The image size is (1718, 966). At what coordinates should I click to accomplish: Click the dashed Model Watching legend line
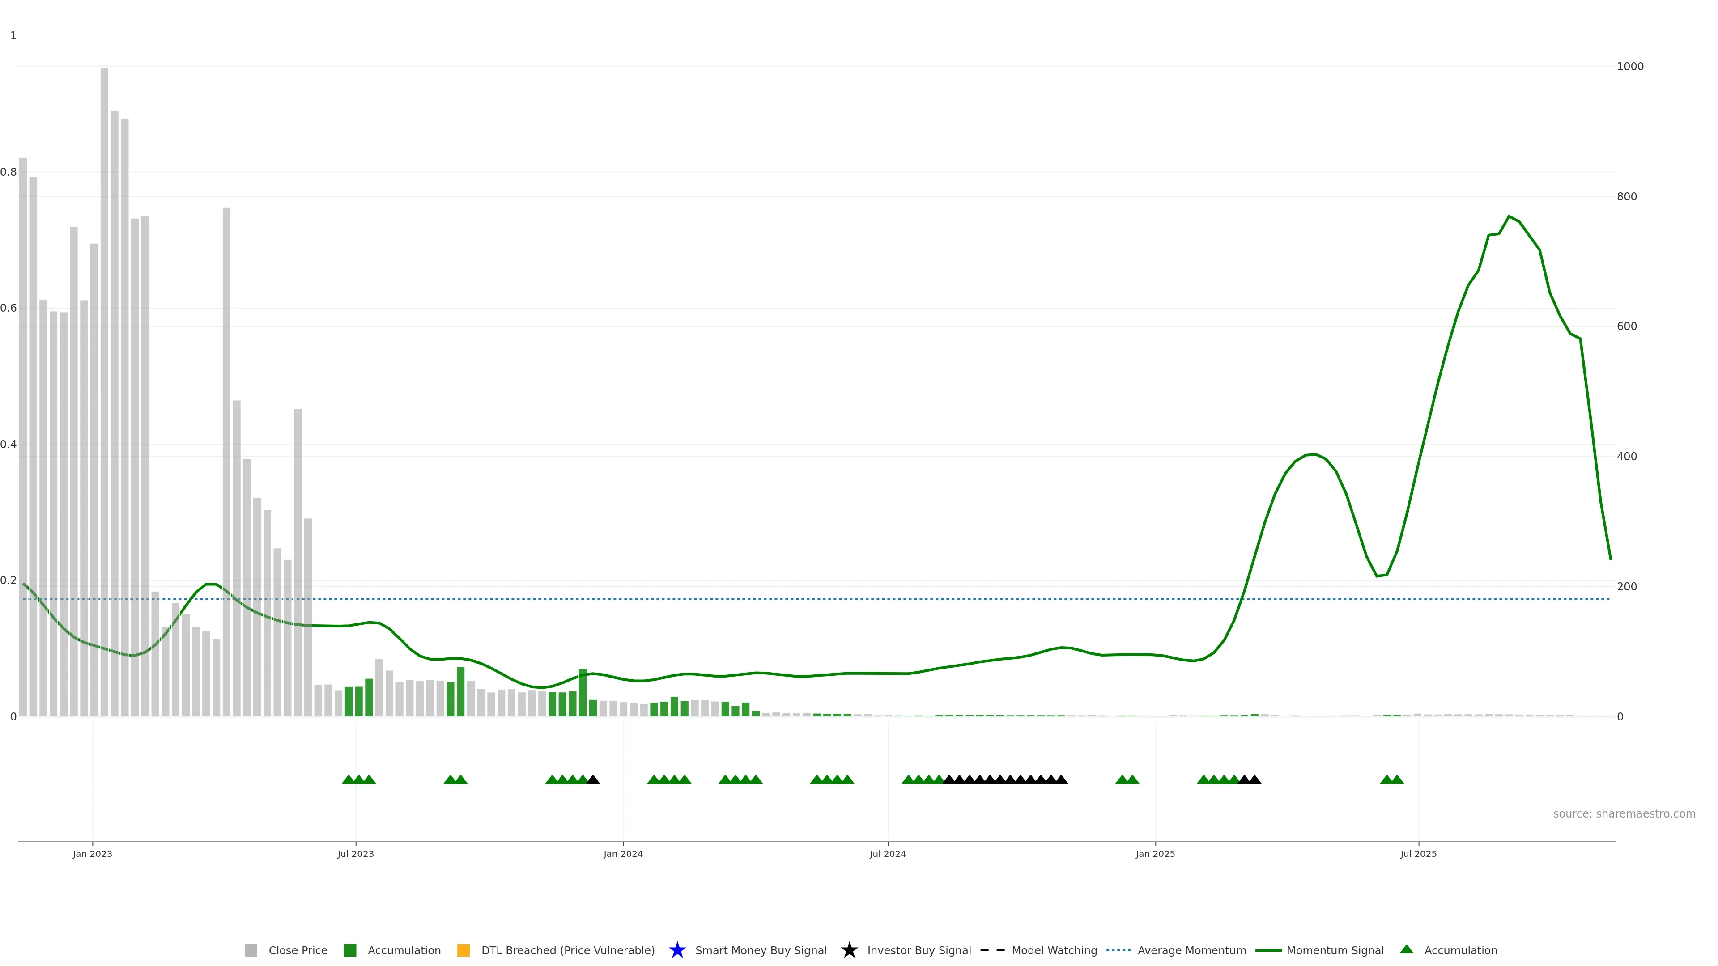[x=992, y=950]
